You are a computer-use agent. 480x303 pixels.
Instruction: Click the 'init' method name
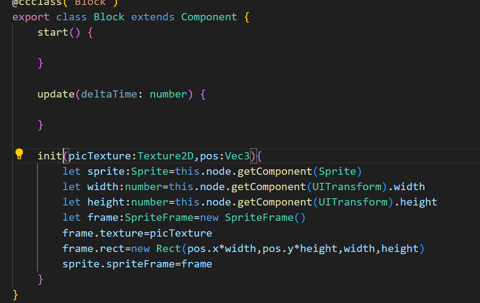tap(50, 156)
